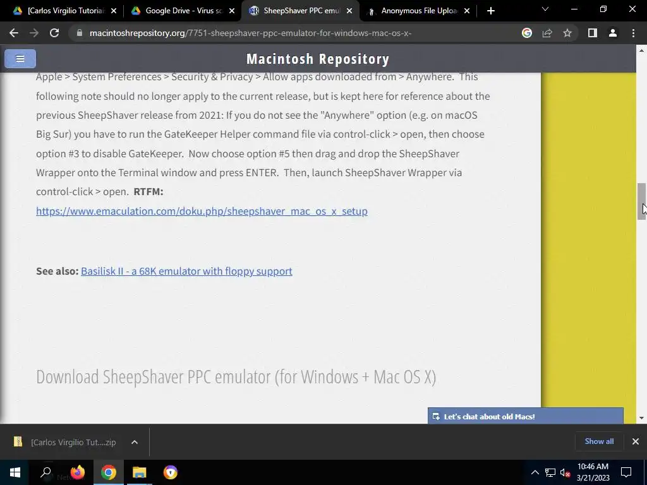
Task: Open the emaculation SheepShaver setup link
Action: (202, 211)
